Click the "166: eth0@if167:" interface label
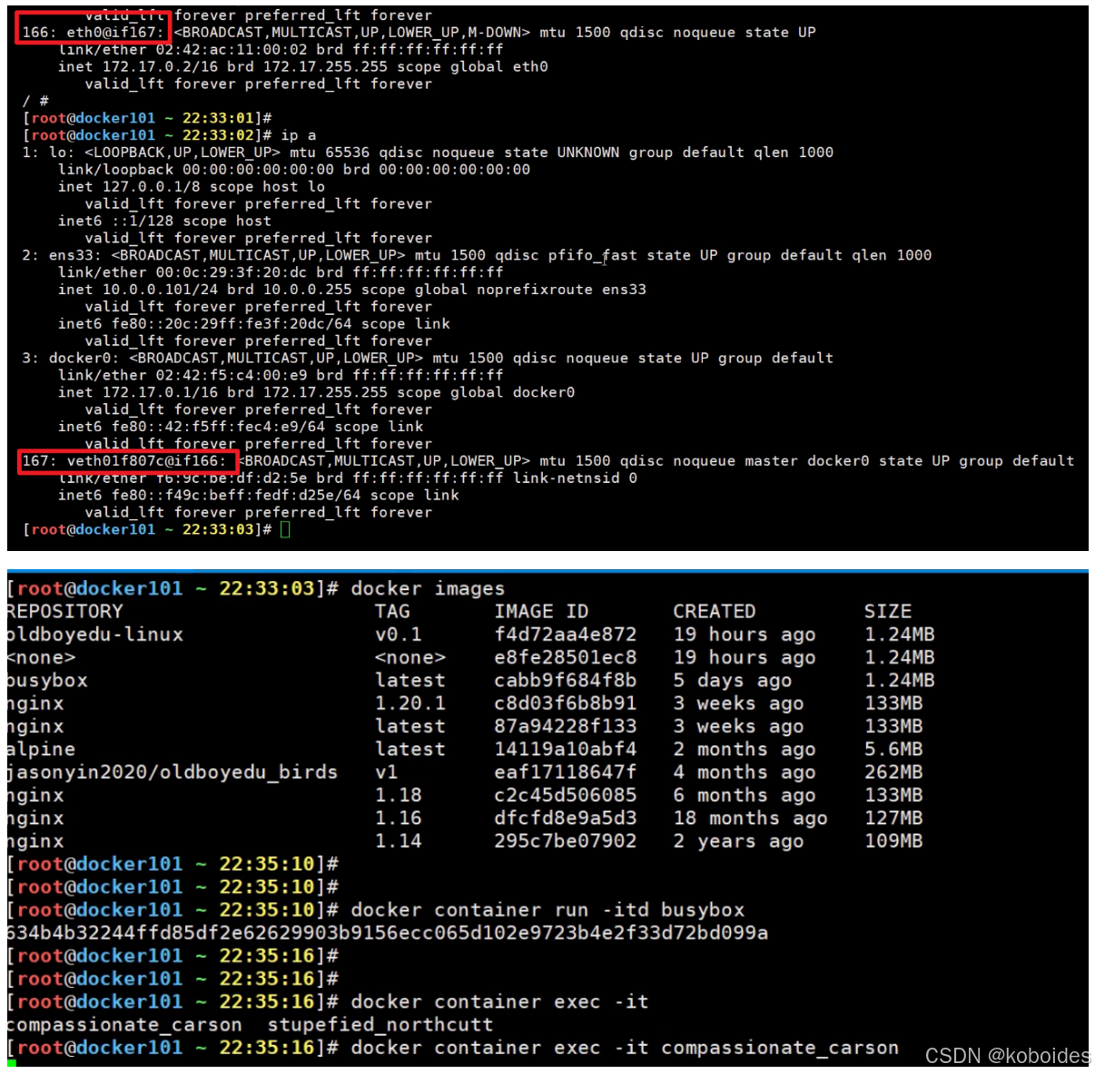The height and width of the screenshot is (1074, 1095). 94,33
